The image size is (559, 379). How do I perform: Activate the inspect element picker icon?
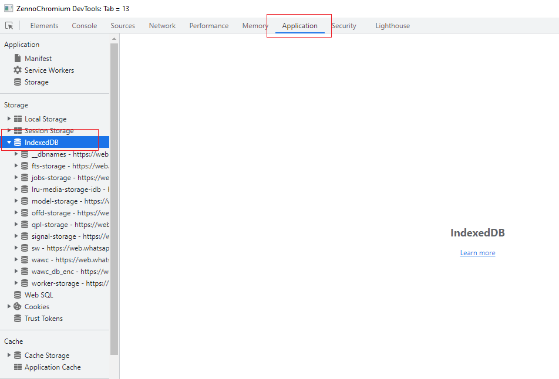click(9, 26)
